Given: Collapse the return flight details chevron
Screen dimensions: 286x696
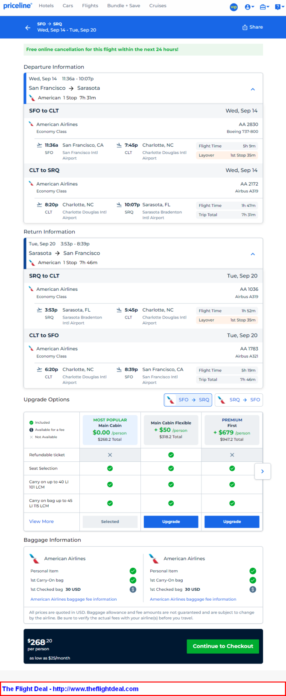Looking at the screenshot, I should point(253,254).
